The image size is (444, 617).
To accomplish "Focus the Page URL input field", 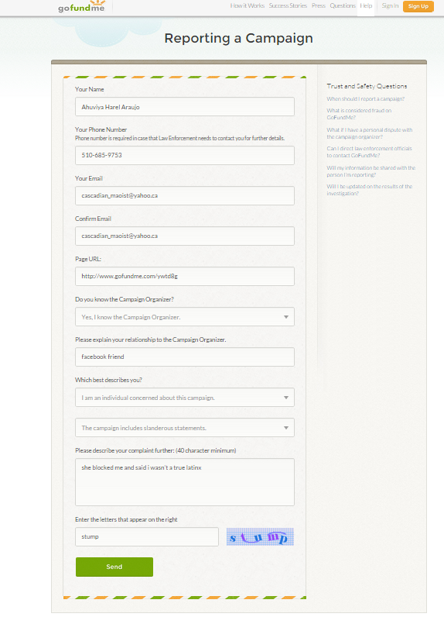I will tap(185, 276).
